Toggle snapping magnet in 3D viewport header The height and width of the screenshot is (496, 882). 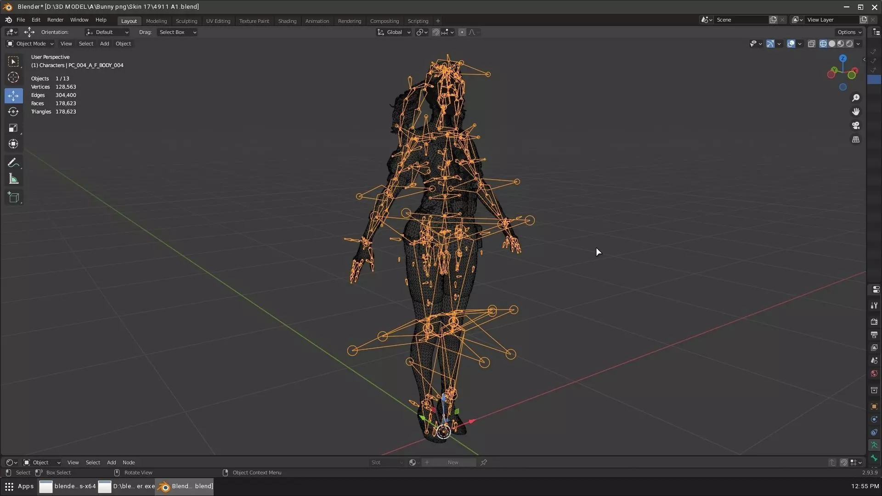(436, 32)
